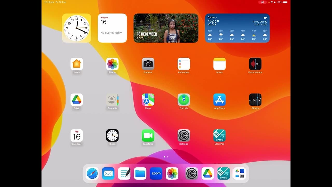Open the Find My app
This screenshot has height=187, width=332.
point(184,100)
